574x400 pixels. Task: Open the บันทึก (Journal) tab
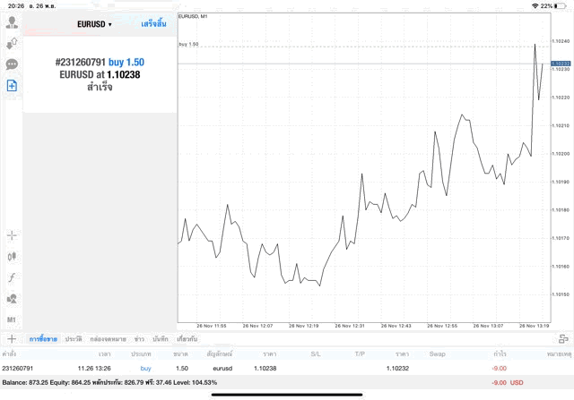(161, 339)
